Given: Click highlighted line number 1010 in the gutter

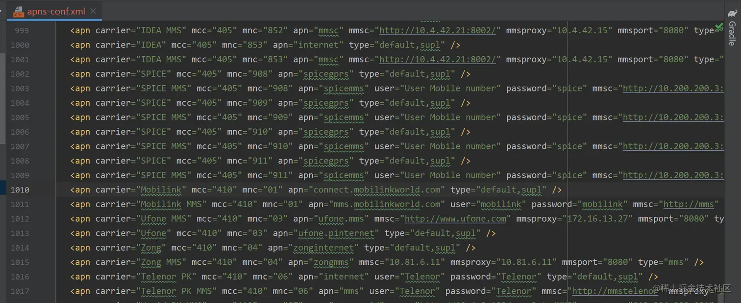Looking at the screenshot, I should 20,189.
